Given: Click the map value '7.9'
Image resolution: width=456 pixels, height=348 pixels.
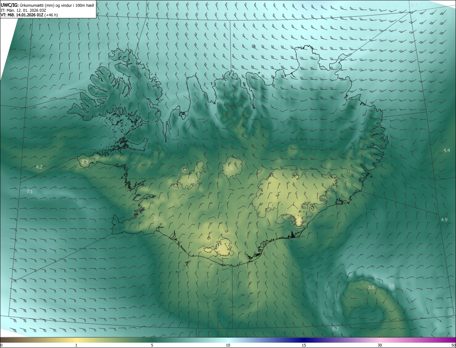Looking at the screenshot, I should click(x=391, y=286).
